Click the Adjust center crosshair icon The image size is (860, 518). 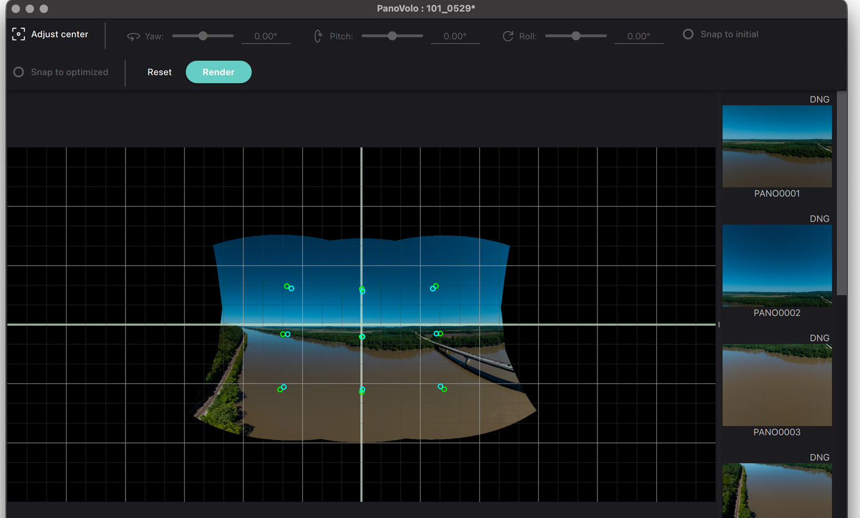18,34
